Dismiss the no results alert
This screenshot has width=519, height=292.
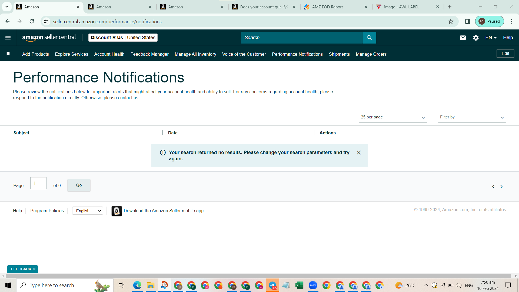click(359, 152)
